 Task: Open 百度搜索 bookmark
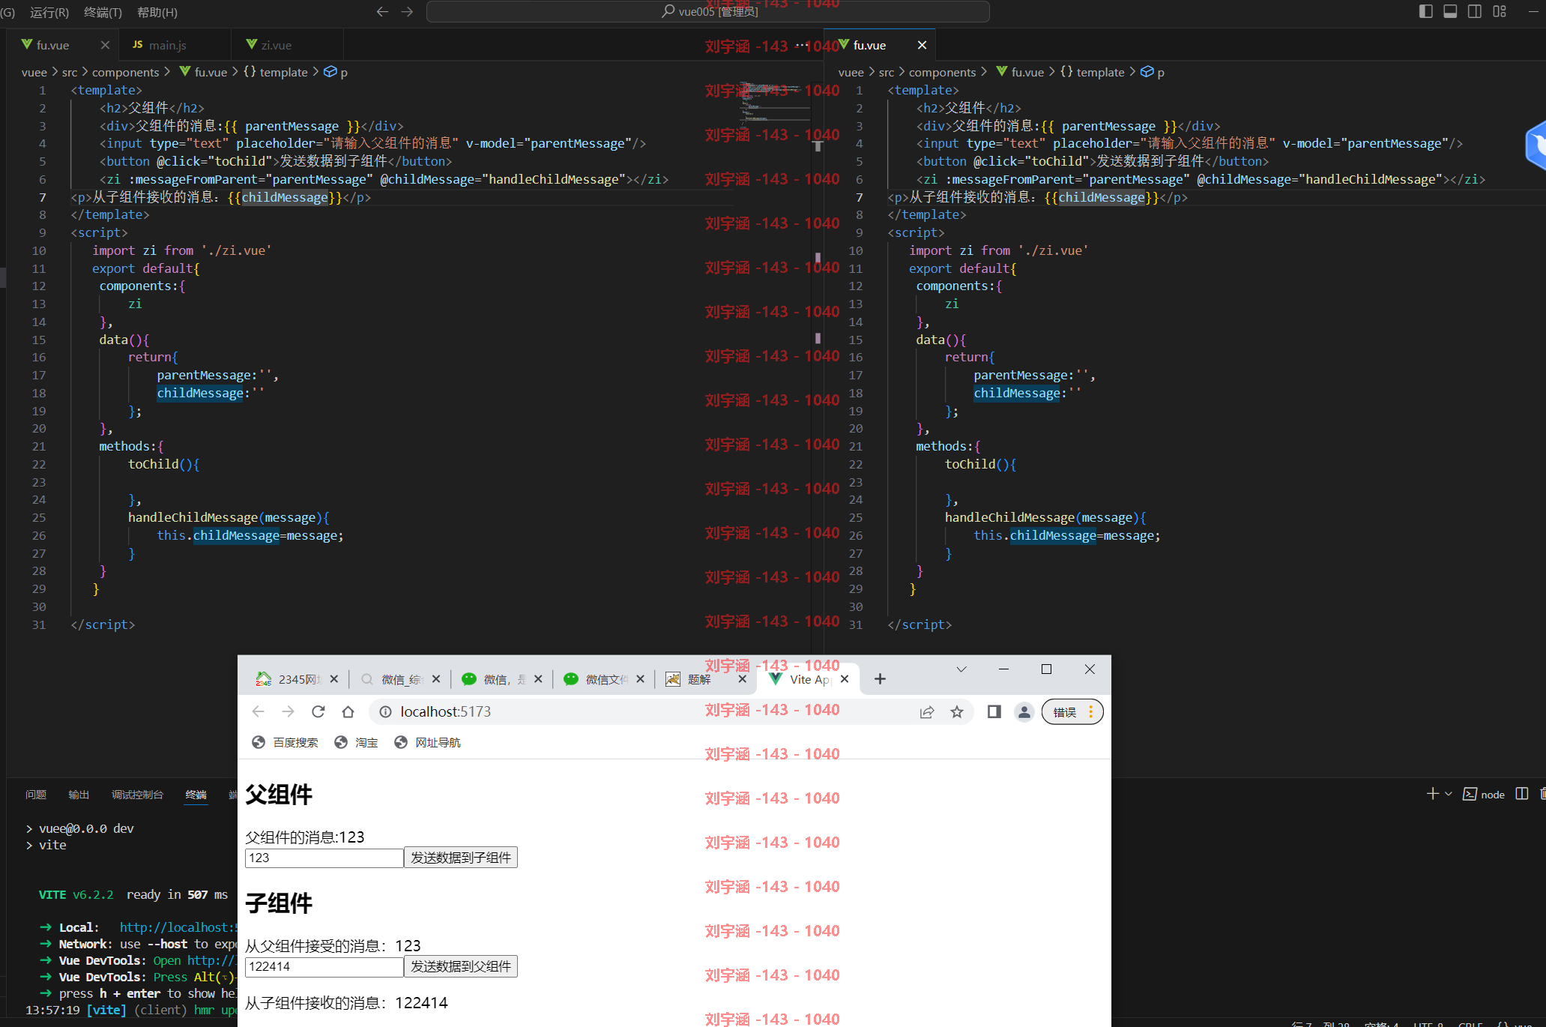pos(285,742)
